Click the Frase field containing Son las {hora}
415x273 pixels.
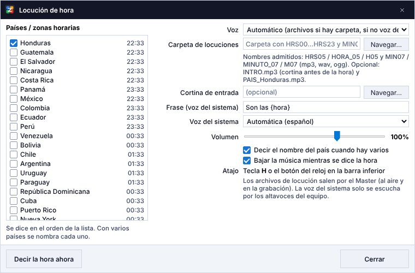coord(326,107)
